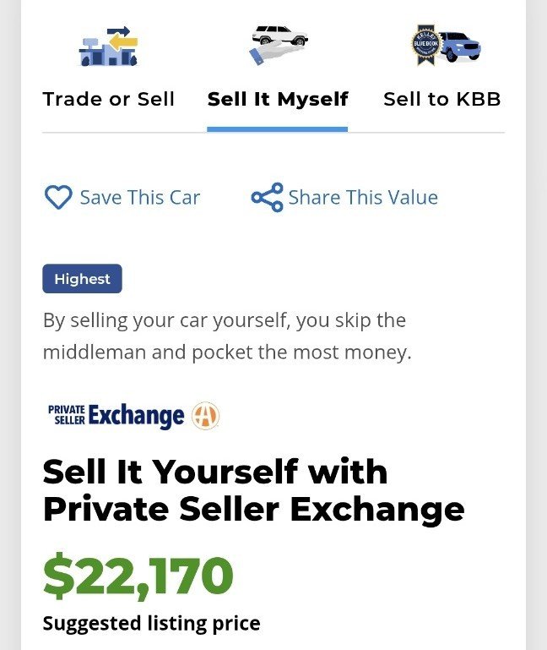Switch to the Trade or Sell tab
The image size is (547, 650).
[109, 99]
